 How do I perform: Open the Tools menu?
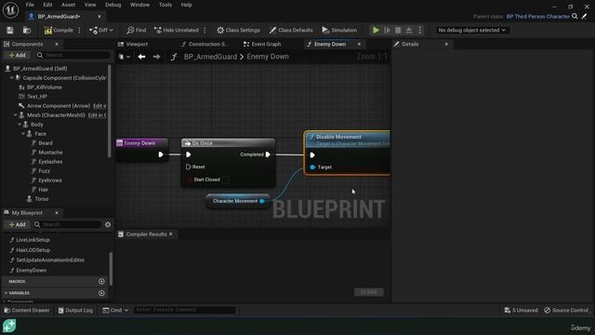tap(165, 5)
